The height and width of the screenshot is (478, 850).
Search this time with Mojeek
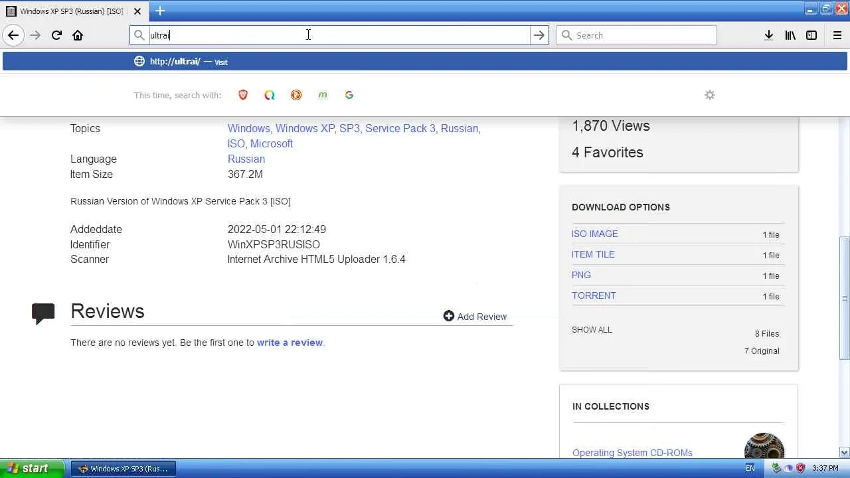coord(323,95)
